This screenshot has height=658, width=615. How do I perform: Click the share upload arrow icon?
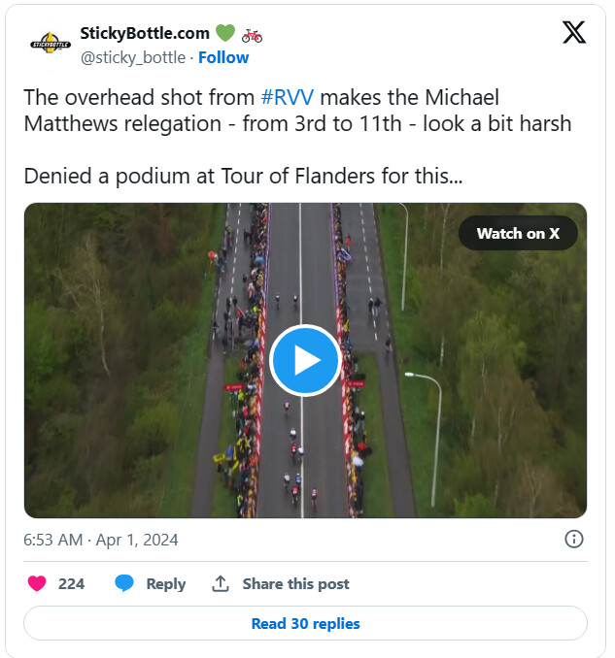pyautogui.click(x=221, y=583)
